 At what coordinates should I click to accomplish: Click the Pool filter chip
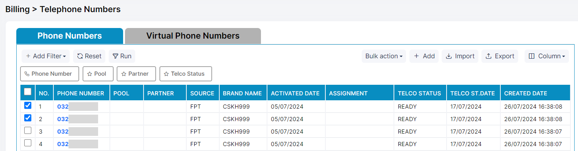[x=98, y=74]
